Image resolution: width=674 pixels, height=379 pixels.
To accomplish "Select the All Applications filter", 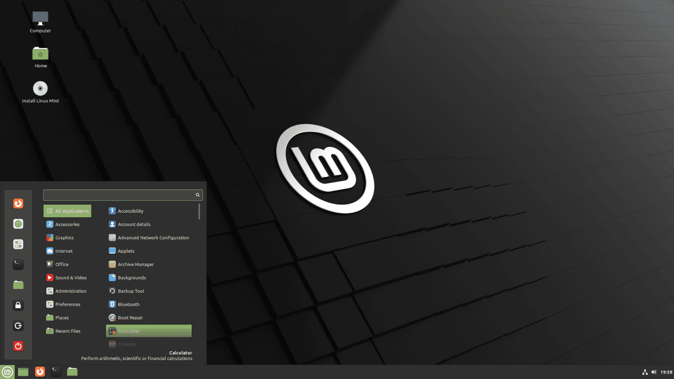I will click(x=67, y=211).
